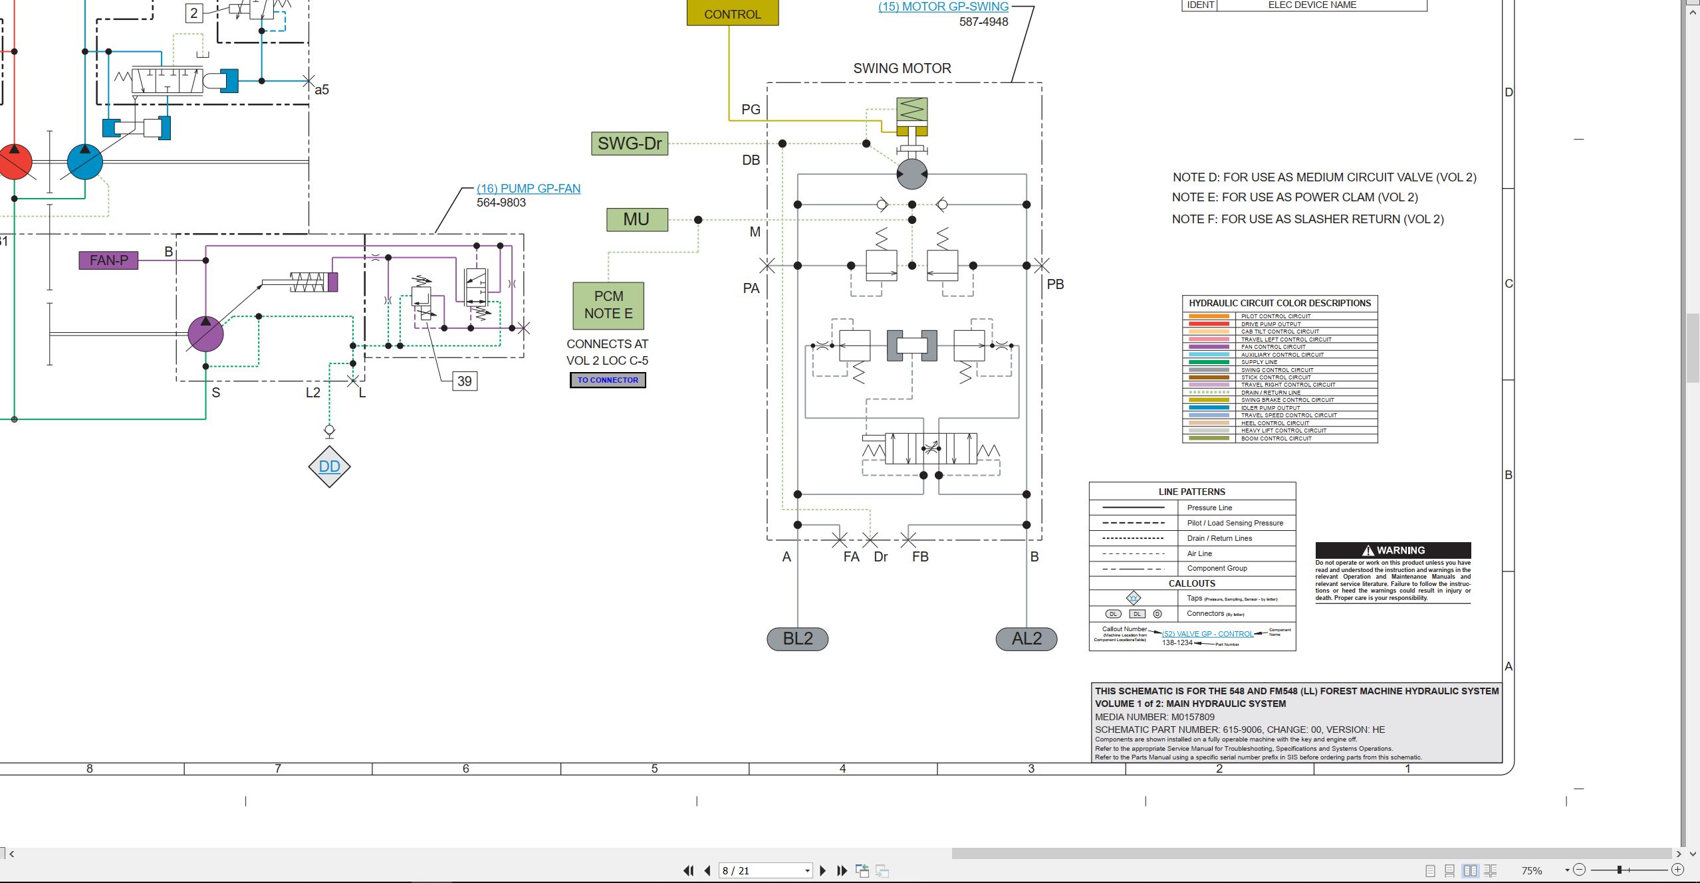Image resolution: width=1700 pixels, height=883 pixels.
Task: Click the Pilot Control Circuit color swatch
Action: [x=1209, y=317]
